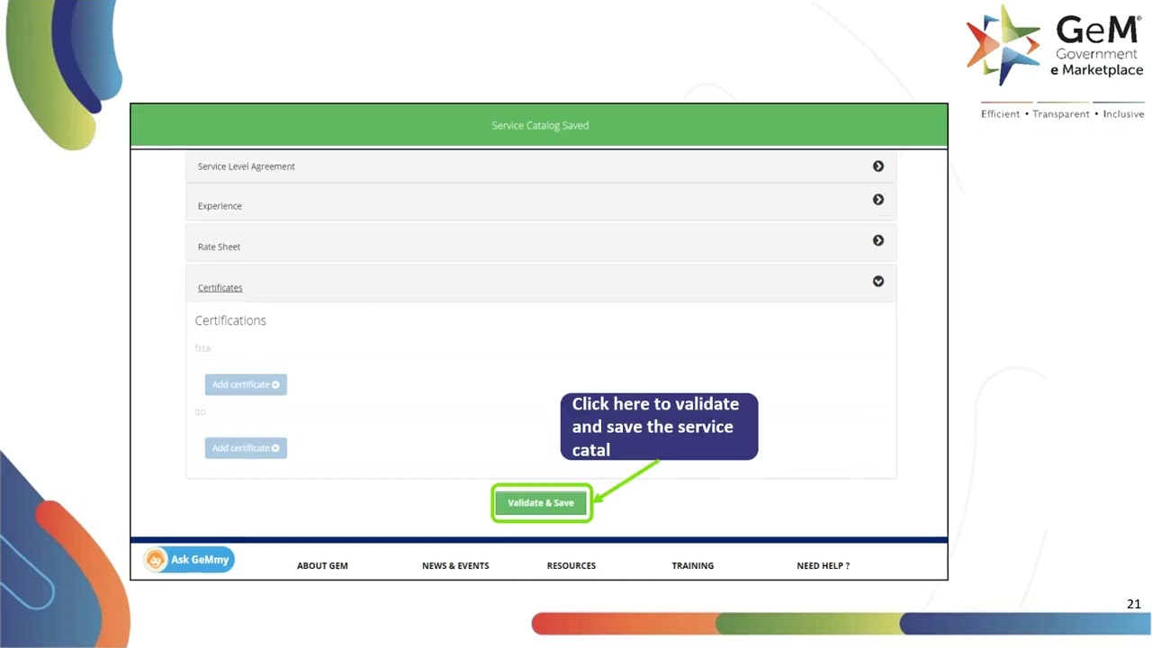Click the Service Level Agreement heading

247,166
